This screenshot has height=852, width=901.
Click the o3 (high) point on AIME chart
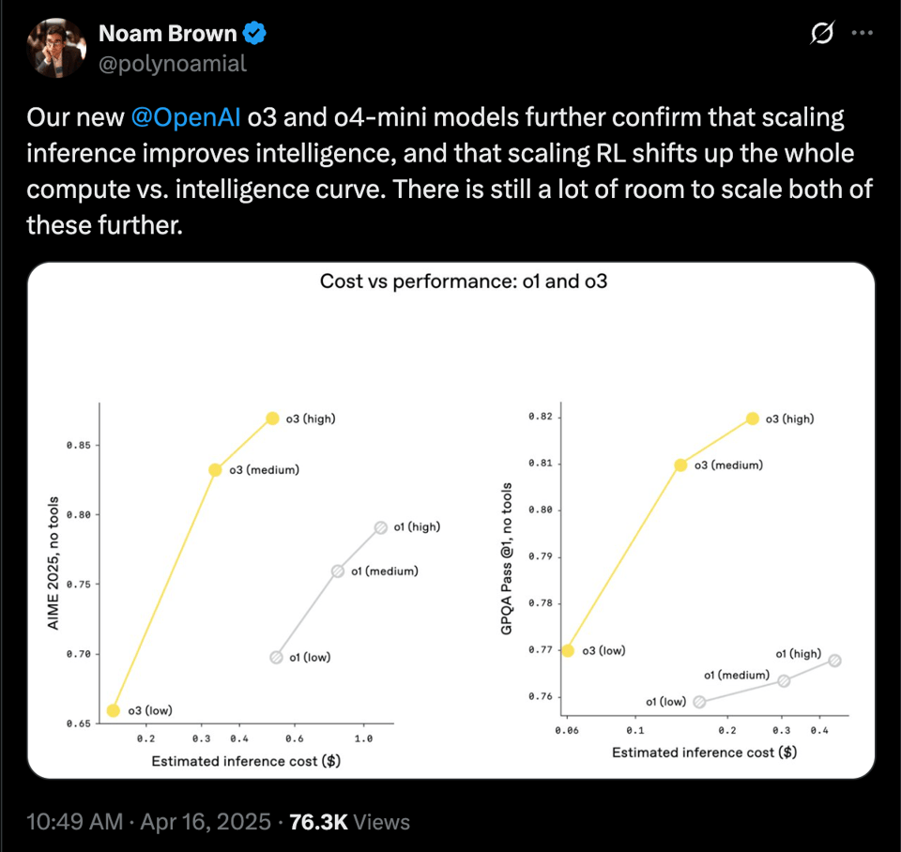[x=272, y=418]
